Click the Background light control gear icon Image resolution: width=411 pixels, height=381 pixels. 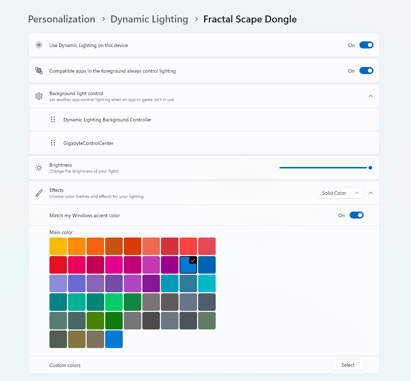[x=39, y=96]
